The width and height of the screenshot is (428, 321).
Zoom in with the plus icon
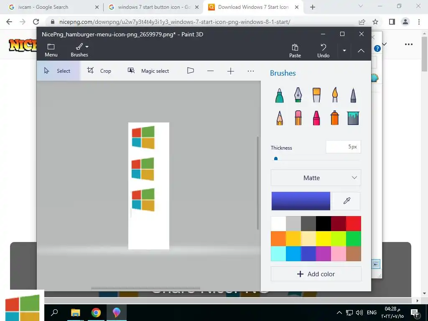[231, 71]
